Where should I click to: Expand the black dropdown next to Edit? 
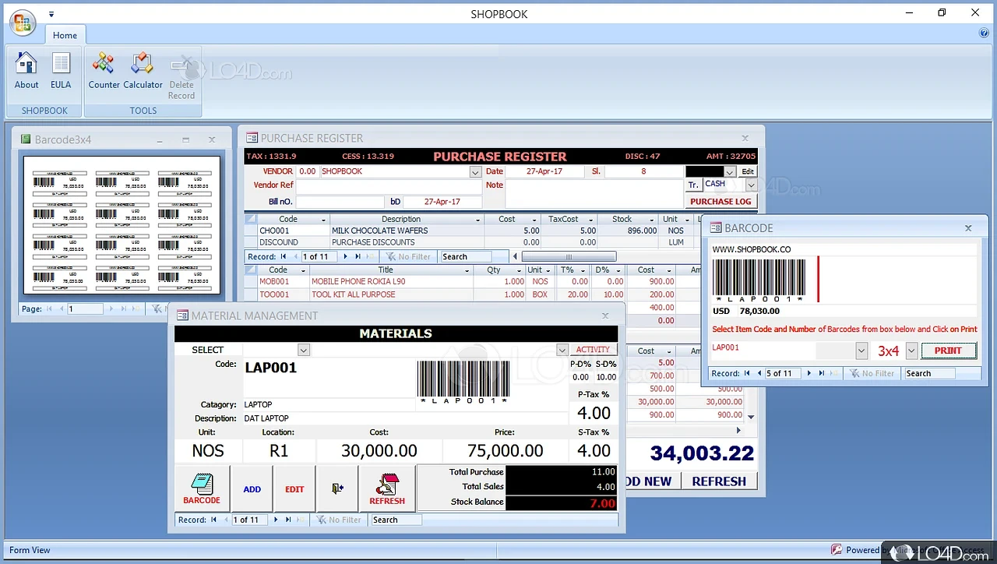pyautogui.click(x=730, y=171)
